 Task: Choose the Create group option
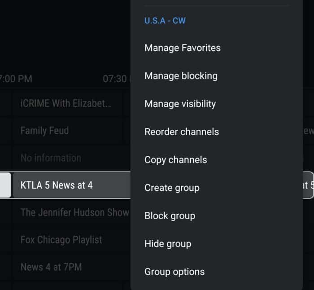pyautogui.click(x=172, y=188)
